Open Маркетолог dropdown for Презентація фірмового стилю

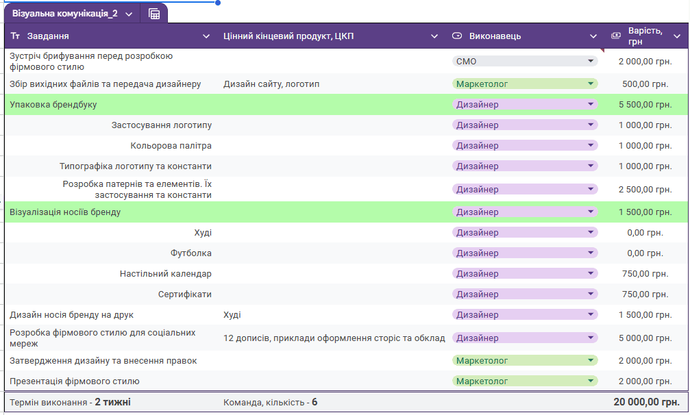[x=525, y=381]
